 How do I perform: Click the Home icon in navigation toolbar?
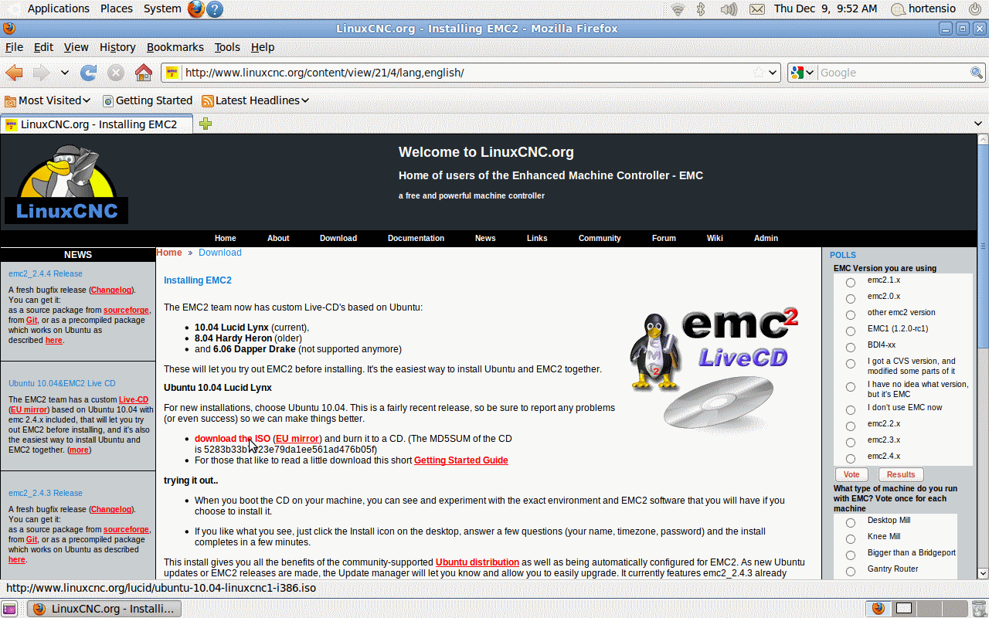143,73
